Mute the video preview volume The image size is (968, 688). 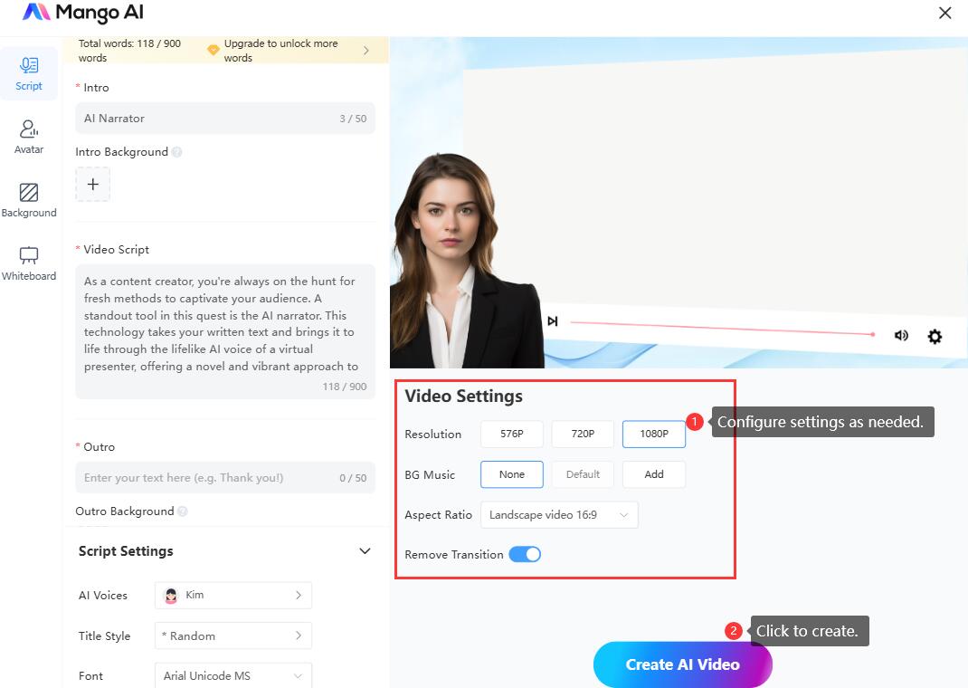click(x=901, y=335)
